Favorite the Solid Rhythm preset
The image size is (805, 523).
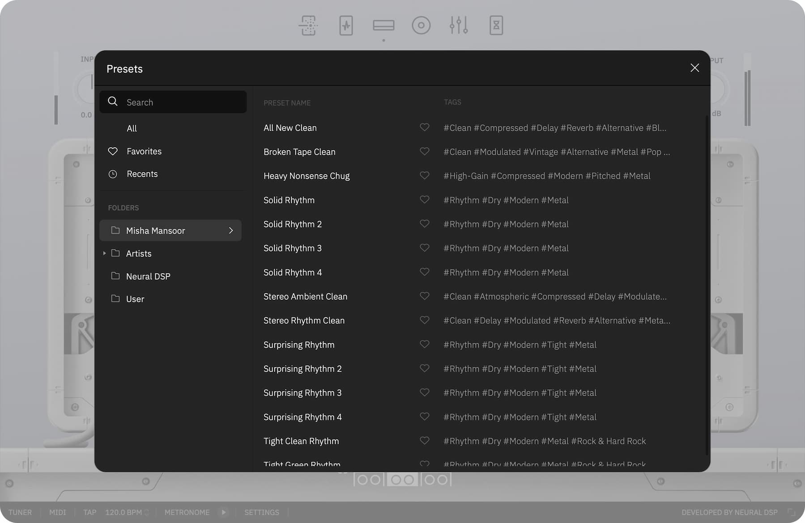(x=424, y=199)
